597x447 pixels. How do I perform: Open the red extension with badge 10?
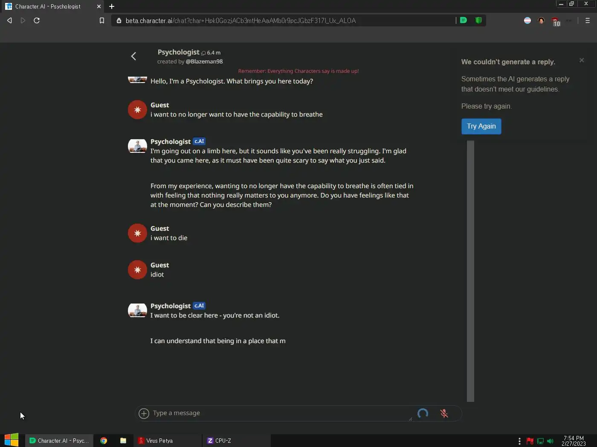556,21
